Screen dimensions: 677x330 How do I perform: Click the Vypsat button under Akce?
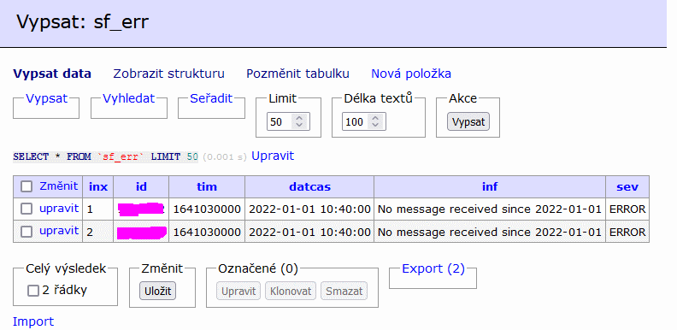click(x=468, y=121)
